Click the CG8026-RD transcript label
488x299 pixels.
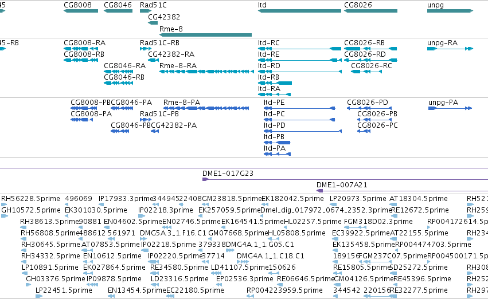click(365, 54)
